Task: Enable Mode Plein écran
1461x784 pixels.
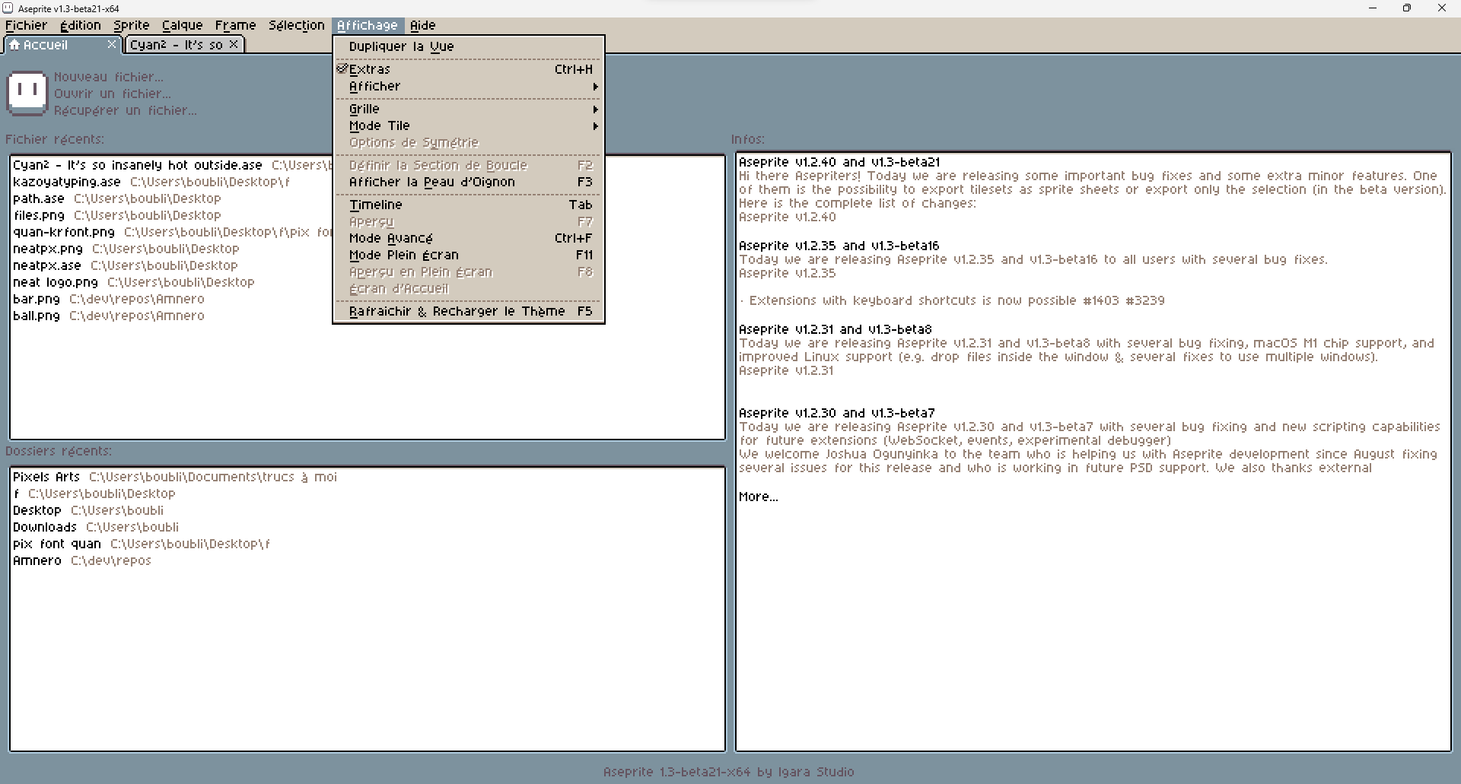Action: point(469,255)
